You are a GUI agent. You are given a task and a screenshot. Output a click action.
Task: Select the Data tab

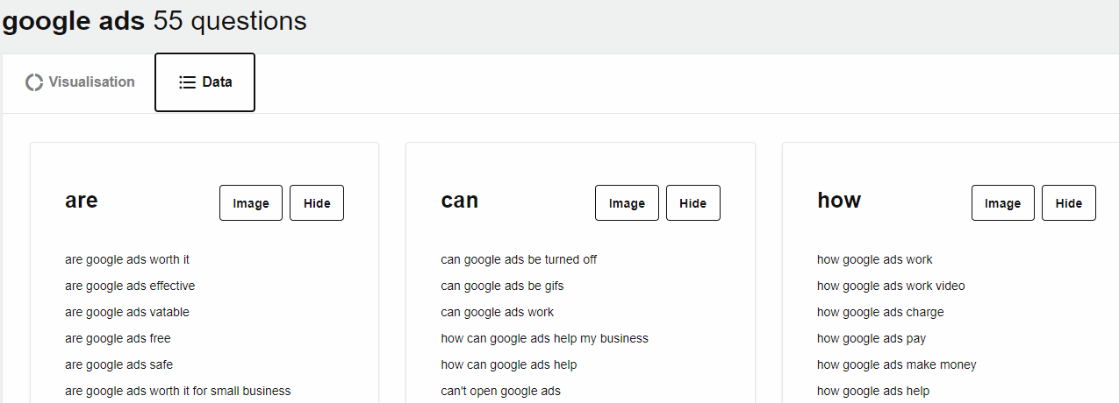204,82
